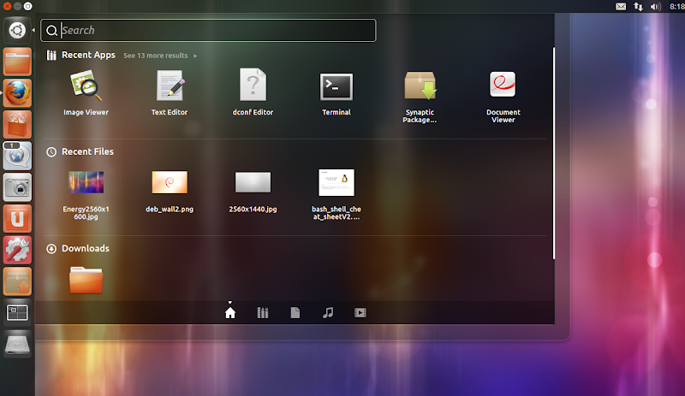Open Ubuntu One in launcher
The width and height of the screenshot is (685, 396).
point(17,219)
